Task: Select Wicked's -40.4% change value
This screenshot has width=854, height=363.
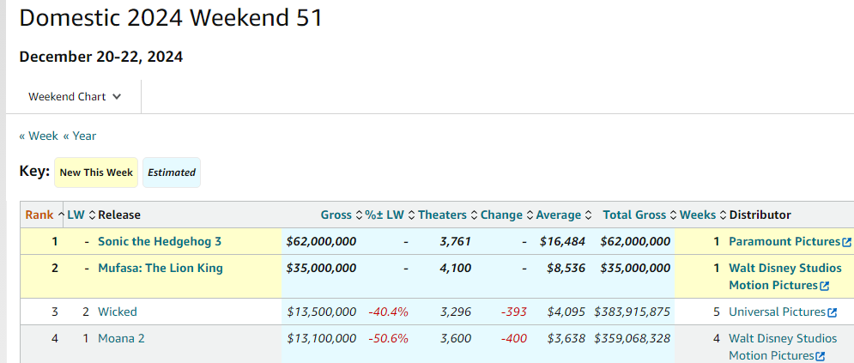Action: pyautogui.click(x=388, y=312)
